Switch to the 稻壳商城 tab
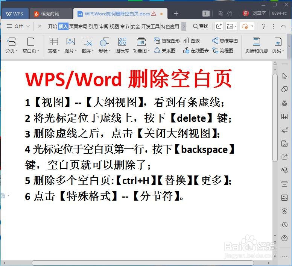This screenshot has height=266, width=292. pos(51,14)
